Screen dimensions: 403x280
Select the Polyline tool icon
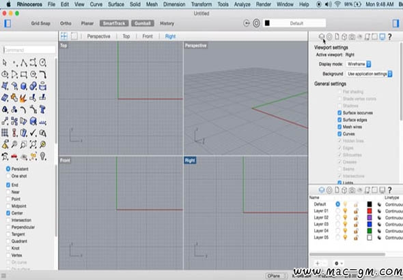point(24,62)
